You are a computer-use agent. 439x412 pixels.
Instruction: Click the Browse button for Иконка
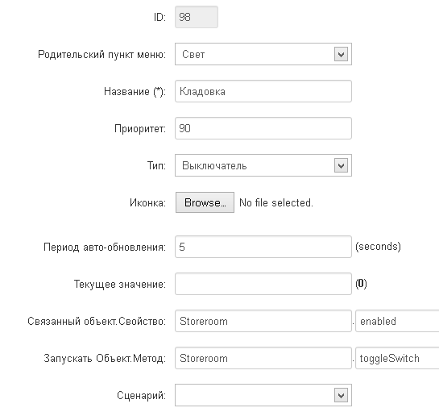click(x=205, y=202)
